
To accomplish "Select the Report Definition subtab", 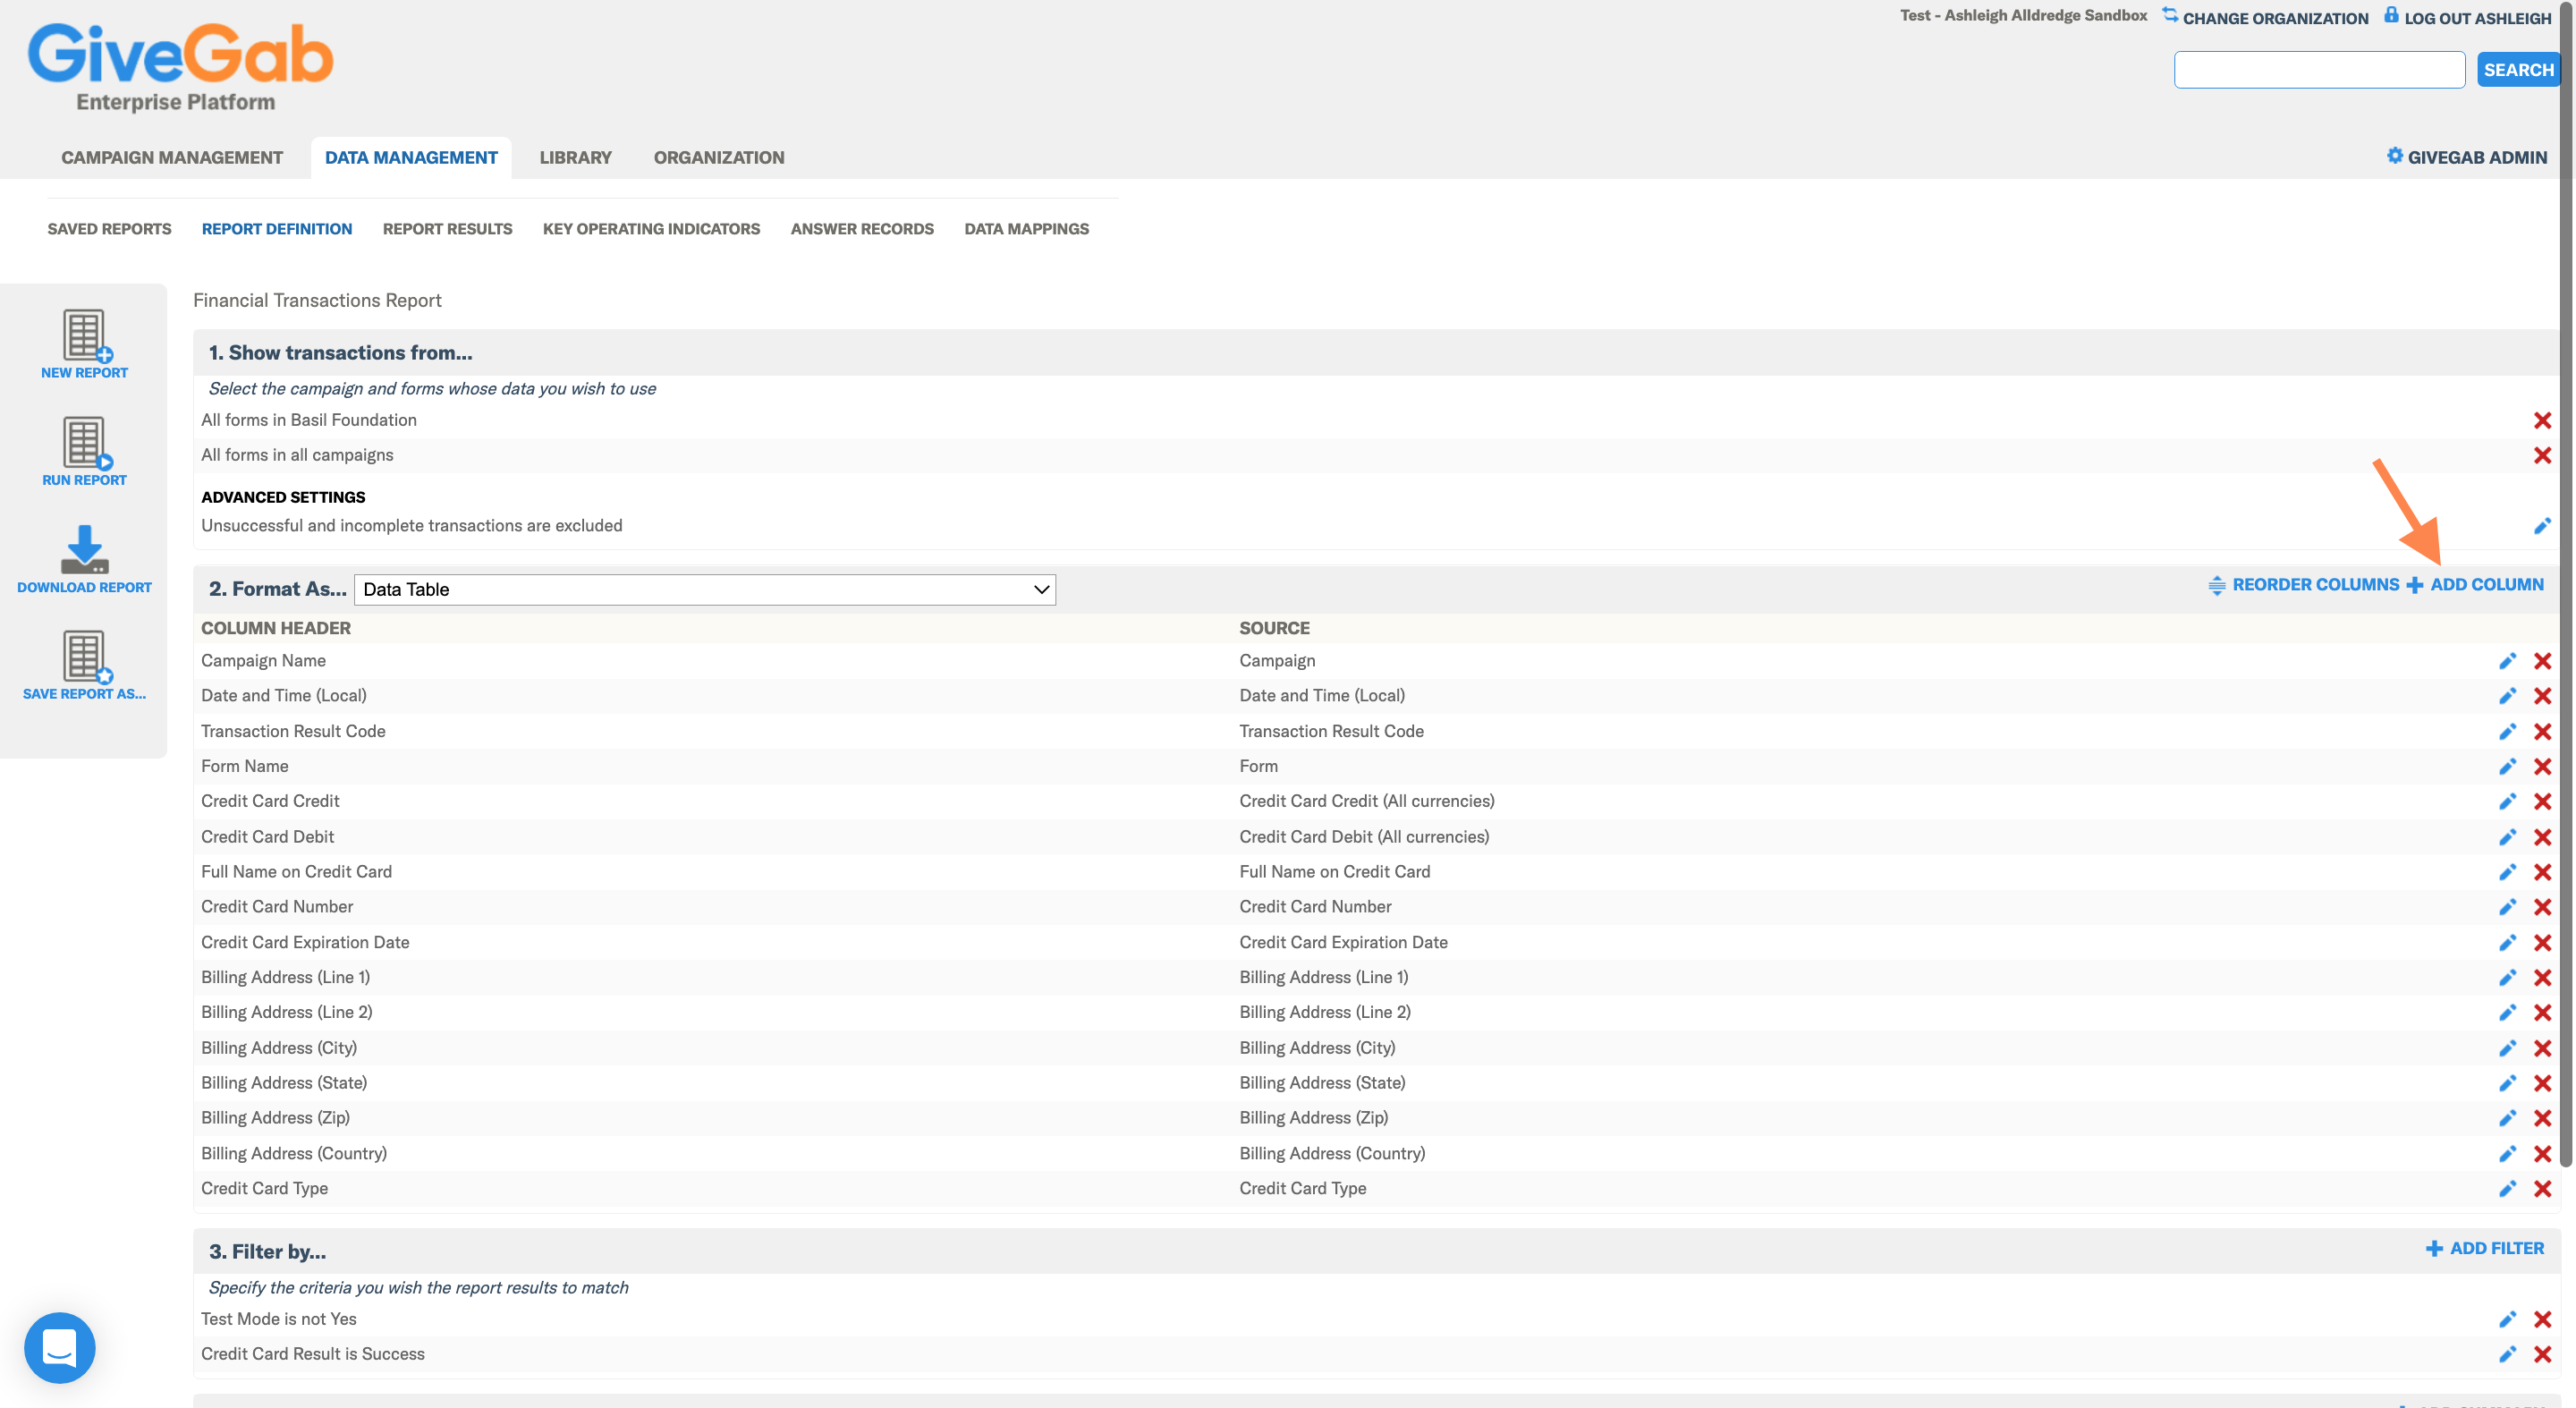I will pos(277,229).
